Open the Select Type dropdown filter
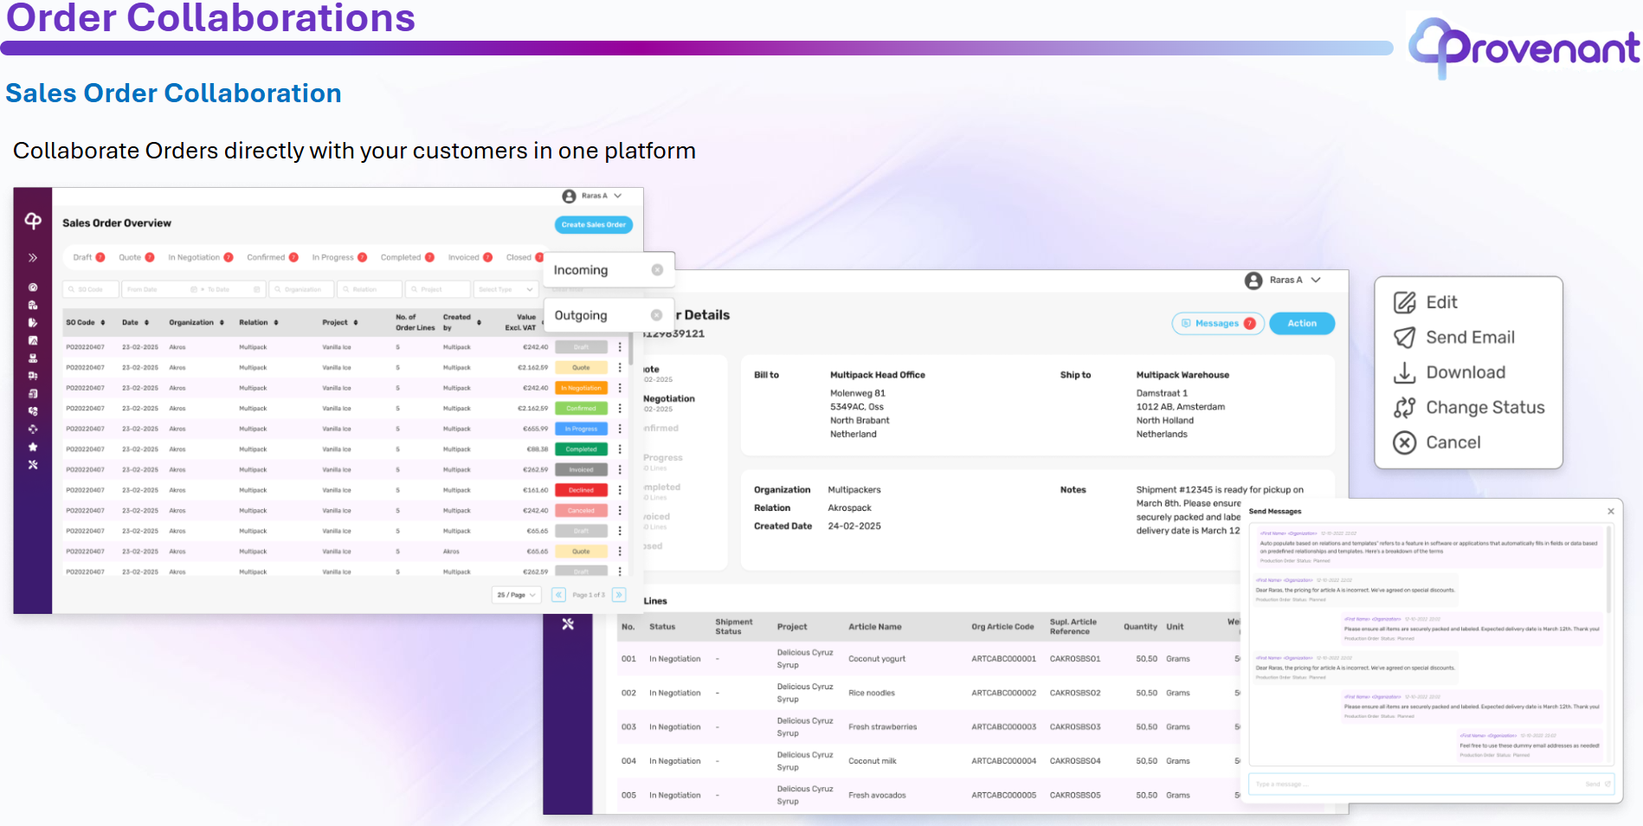Viewport: 1643px width, 826px height. pyautogui.click(x=506, y=289)
